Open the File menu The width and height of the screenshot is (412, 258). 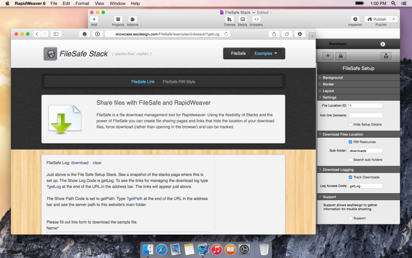[x=54, y=3]
